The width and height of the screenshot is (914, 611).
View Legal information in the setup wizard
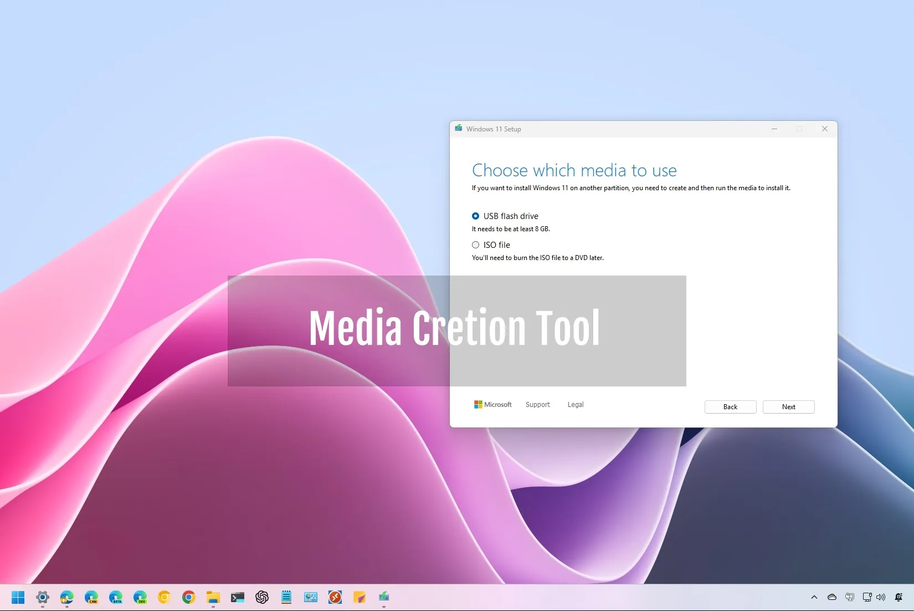pyautogui.click(x=575, y=404)
